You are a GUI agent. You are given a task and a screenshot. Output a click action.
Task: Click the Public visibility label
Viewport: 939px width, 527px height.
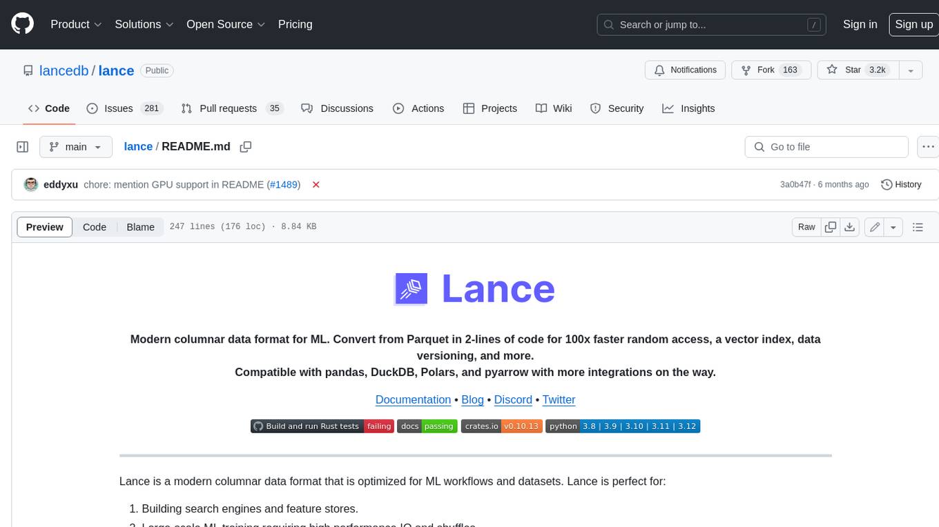pyautogui.click(x=157, y=70)
